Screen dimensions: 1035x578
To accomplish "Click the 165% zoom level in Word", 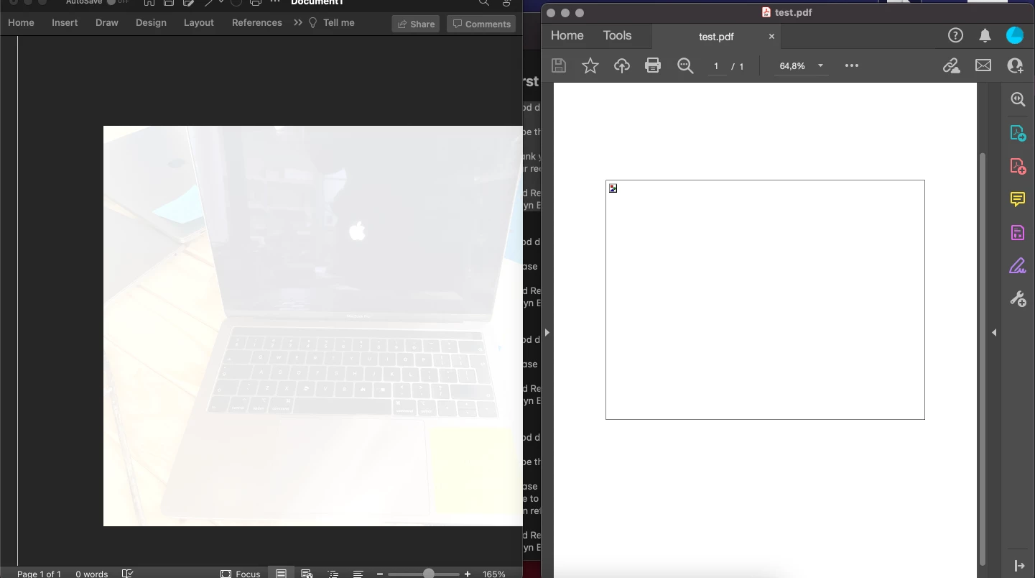I will point(494,574).
